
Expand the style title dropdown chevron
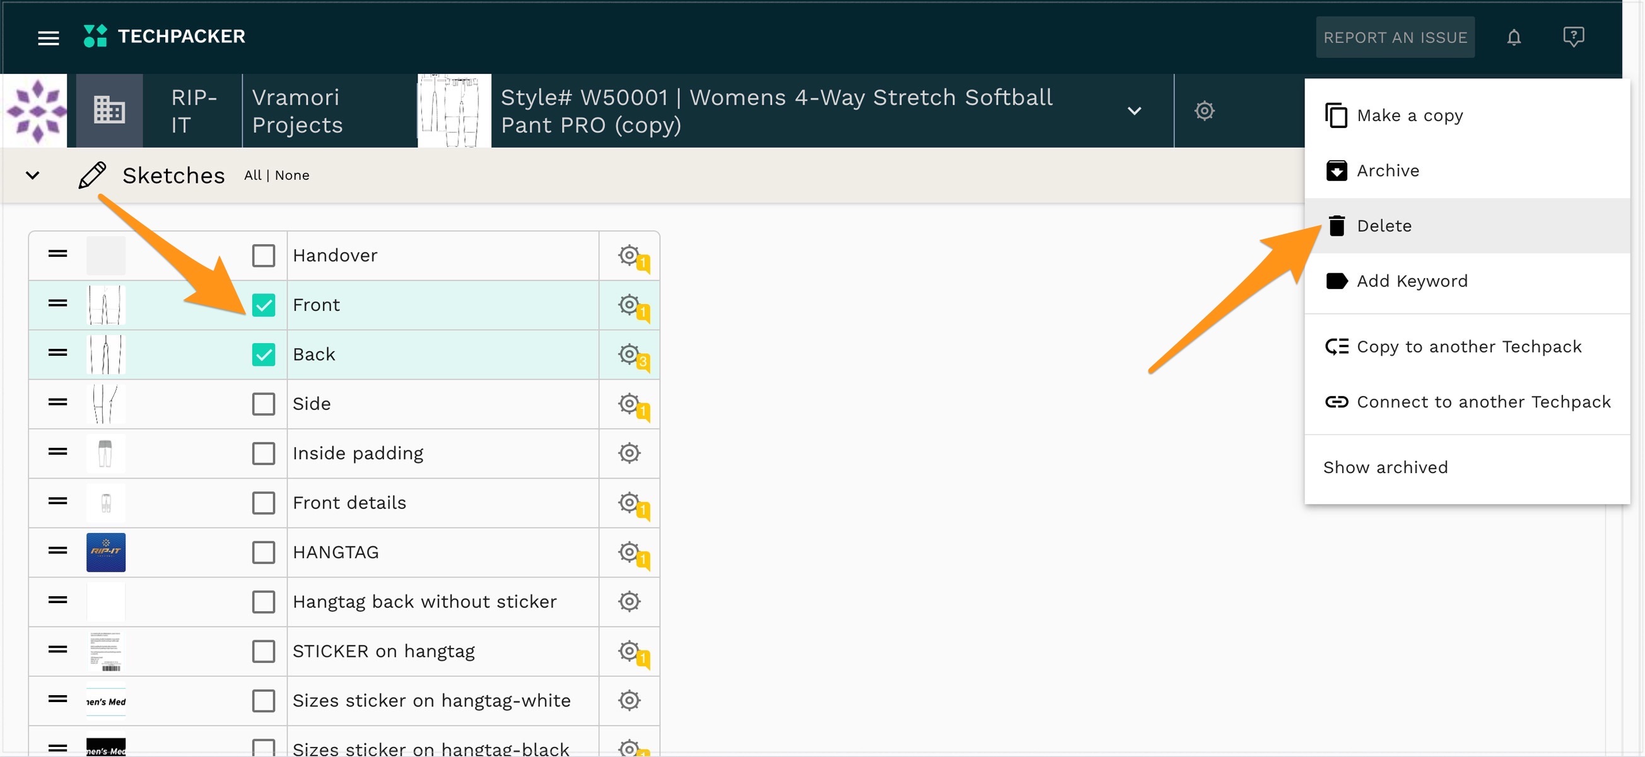click(x=1134, y=110)
